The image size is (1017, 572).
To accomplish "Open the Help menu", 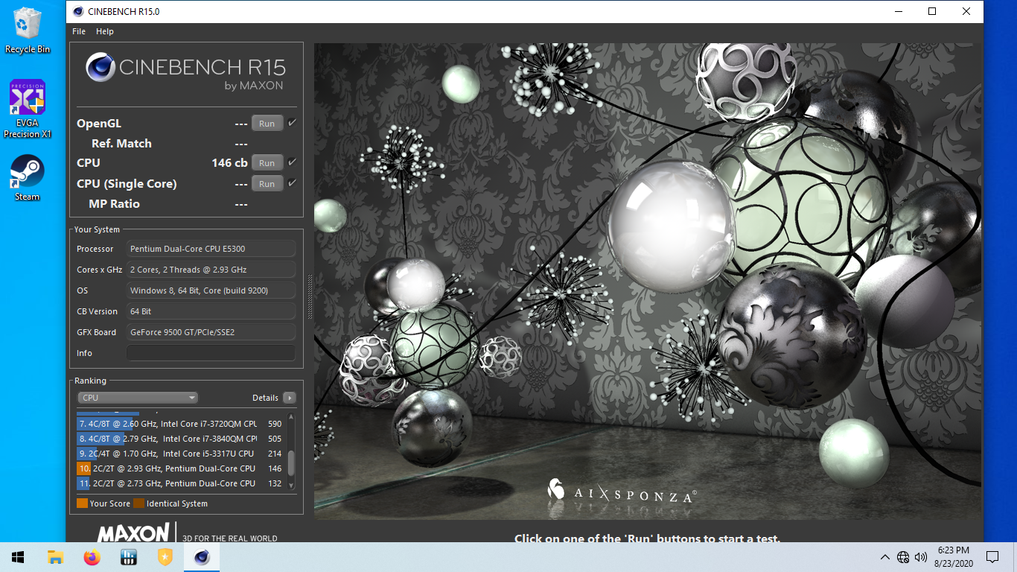I will click(x=105, y=31).
